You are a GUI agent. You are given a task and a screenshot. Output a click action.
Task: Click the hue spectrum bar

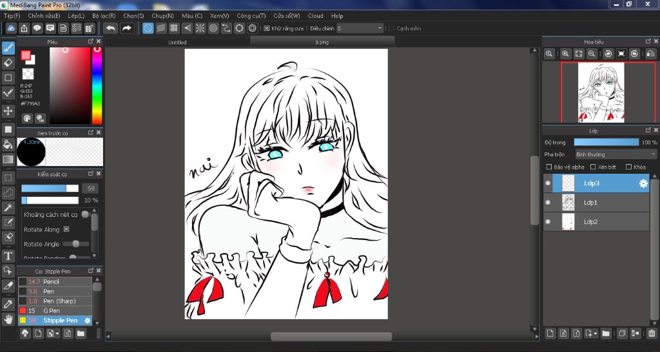click(97, 86)
